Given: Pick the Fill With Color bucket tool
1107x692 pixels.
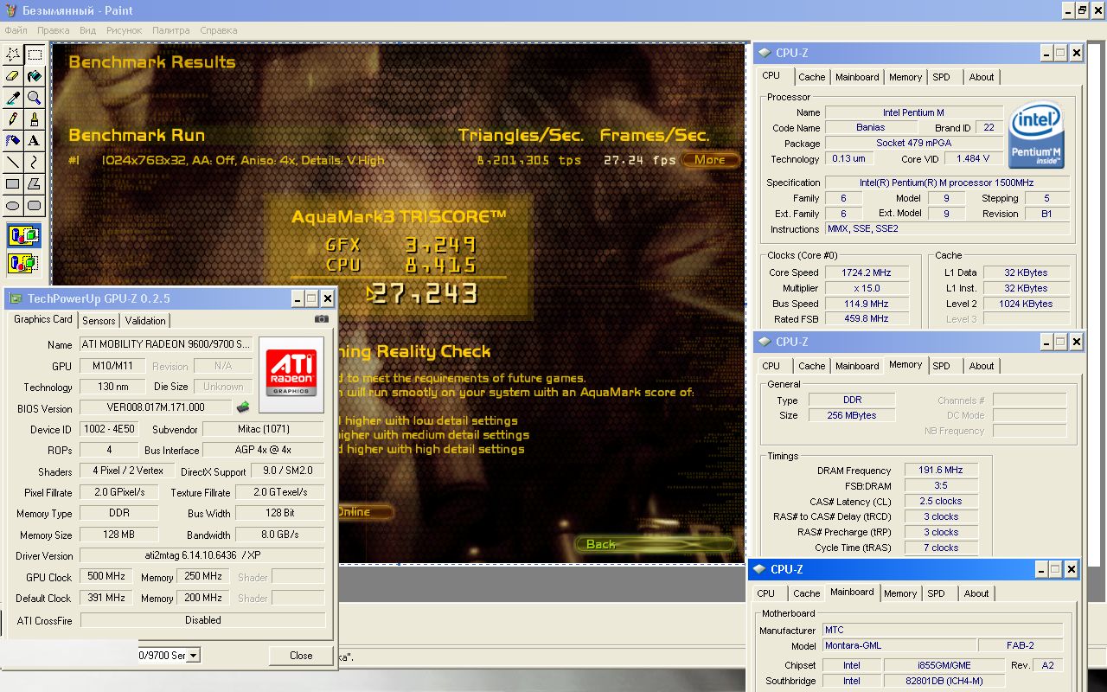Looking at the screenshot, I should tap(35, 76).
